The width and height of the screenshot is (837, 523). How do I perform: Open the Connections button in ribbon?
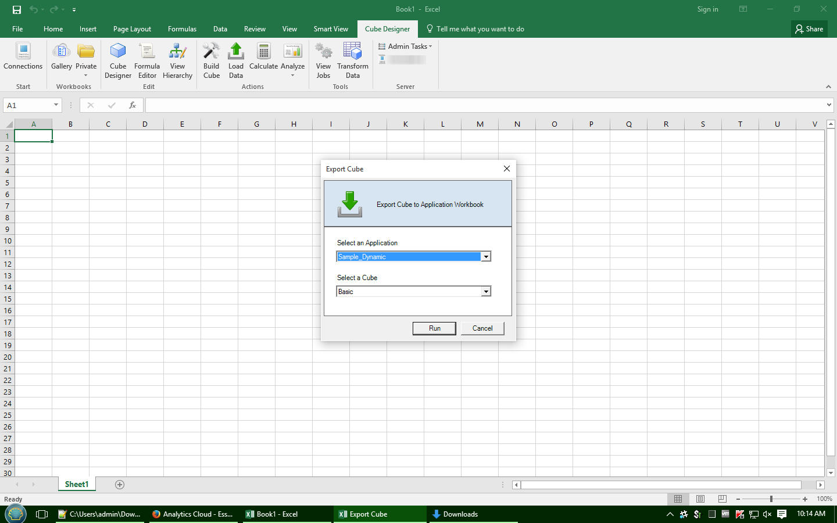23,57
